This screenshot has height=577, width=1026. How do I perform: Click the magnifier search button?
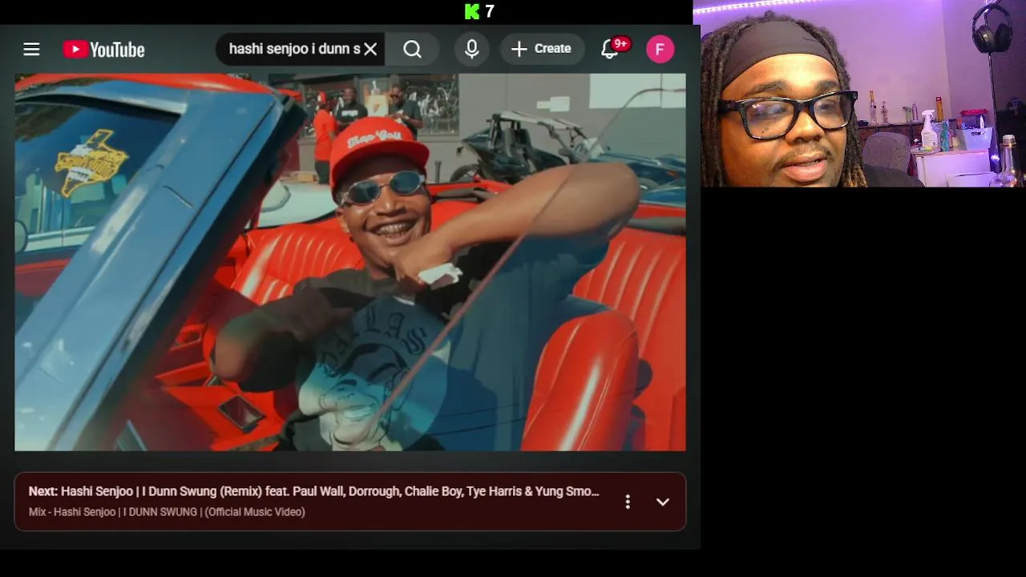(x=412, y=50)
